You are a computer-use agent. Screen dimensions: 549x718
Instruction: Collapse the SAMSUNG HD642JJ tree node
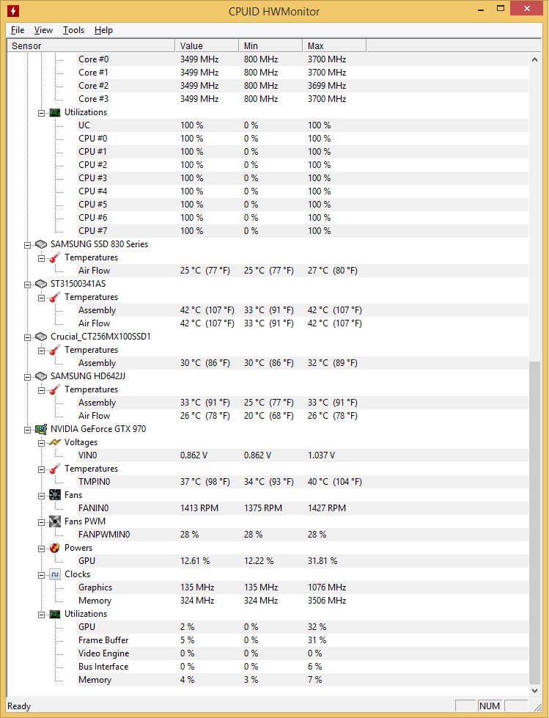27,377
